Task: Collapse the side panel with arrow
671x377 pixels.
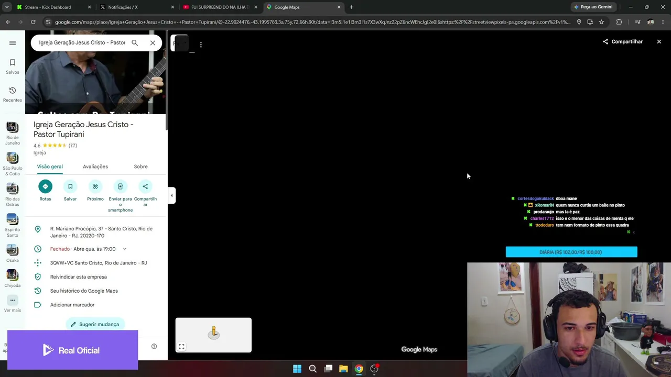Action: coord(171,195)
